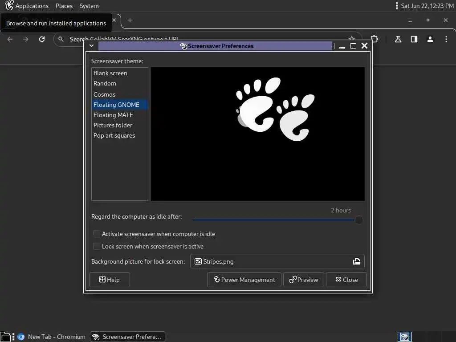
Task: Select Floating GNOME theme
Action: tap(119, 105)
